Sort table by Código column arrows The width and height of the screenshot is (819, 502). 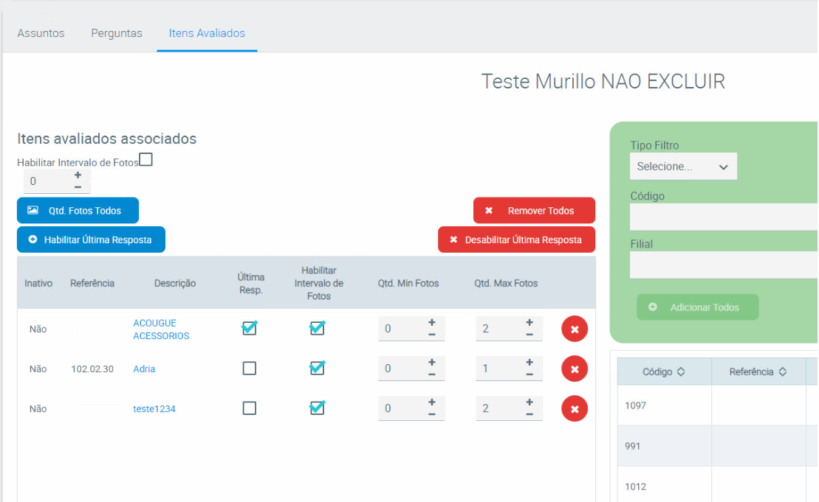(681, 372)
